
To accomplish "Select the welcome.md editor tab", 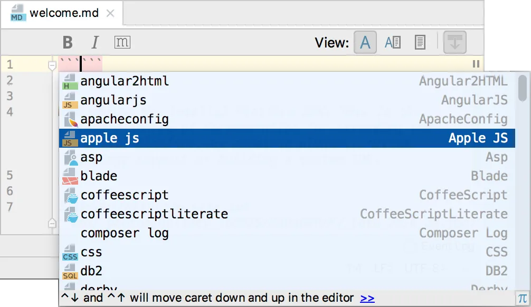I will tap(64, 14).
